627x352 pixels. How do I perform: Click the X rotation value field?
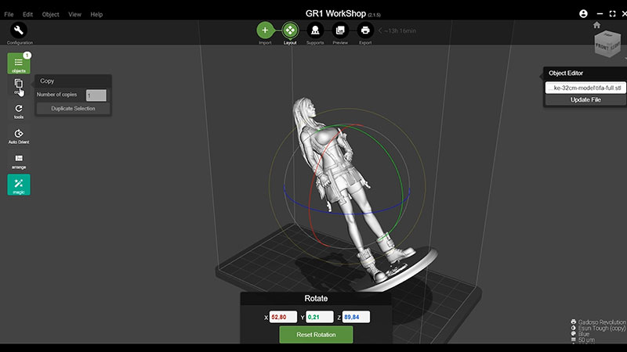coord(284,317)
